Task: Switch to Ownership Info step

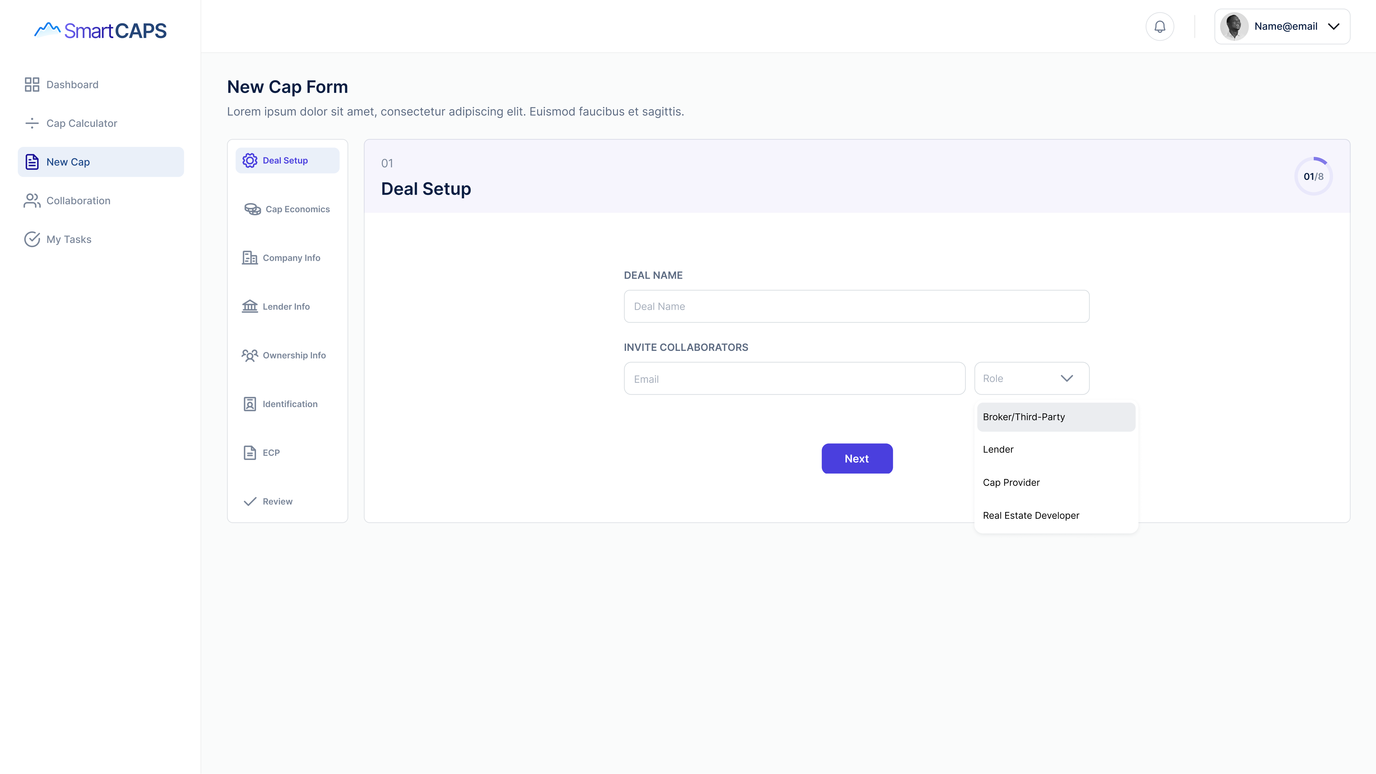Action: coord(287,355)
